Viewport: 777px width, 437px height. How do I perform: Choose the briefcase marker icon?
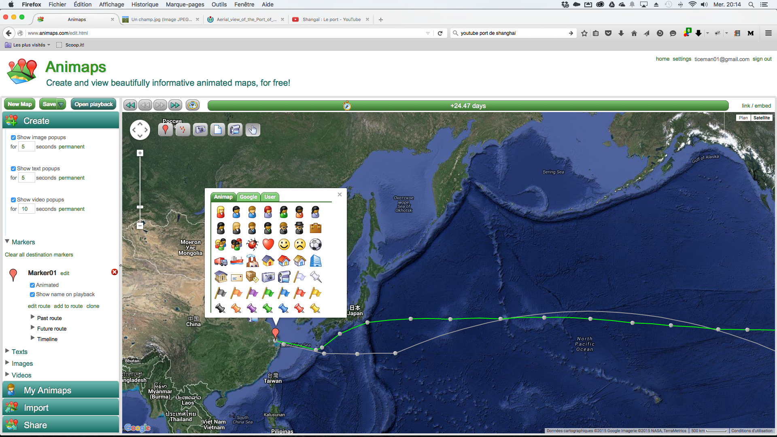[x=316, y=228]
